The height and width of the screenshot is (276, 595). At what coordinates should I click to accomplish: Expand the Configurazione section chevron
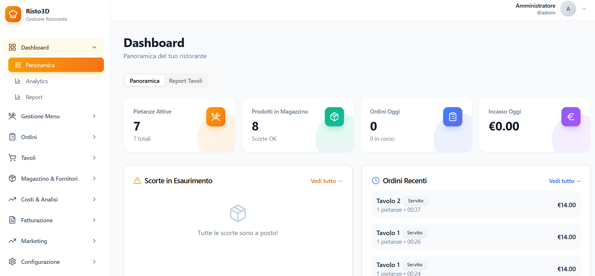click(x=94, y=262)
